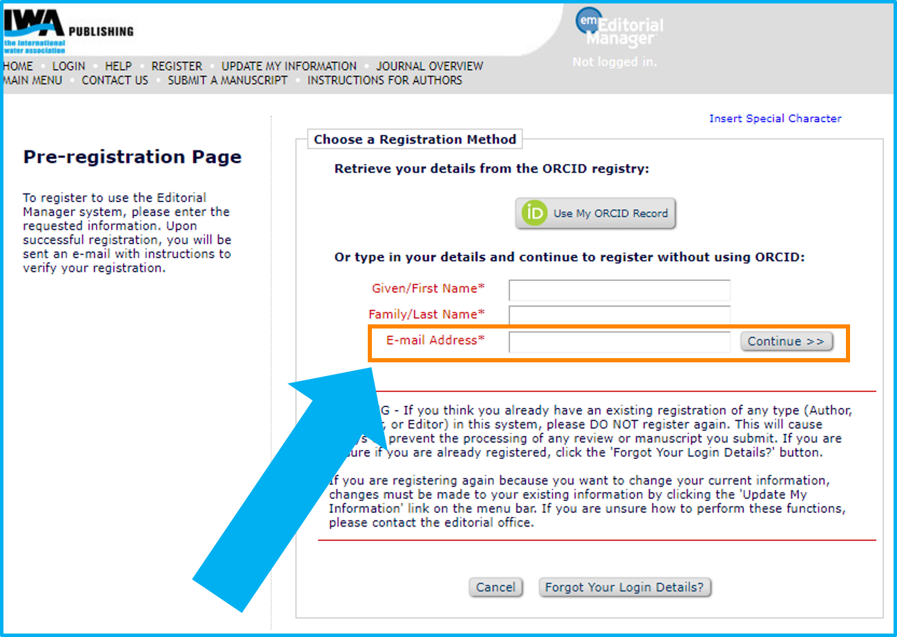Open the CONTACT US menu link
This screenshot has width=897, height=637.
(115, 80)
